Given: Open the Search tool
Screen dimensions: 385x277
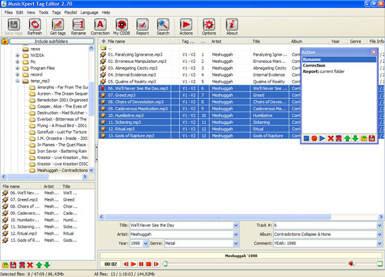Looking at the screenshot, I should tap(163, 26).
